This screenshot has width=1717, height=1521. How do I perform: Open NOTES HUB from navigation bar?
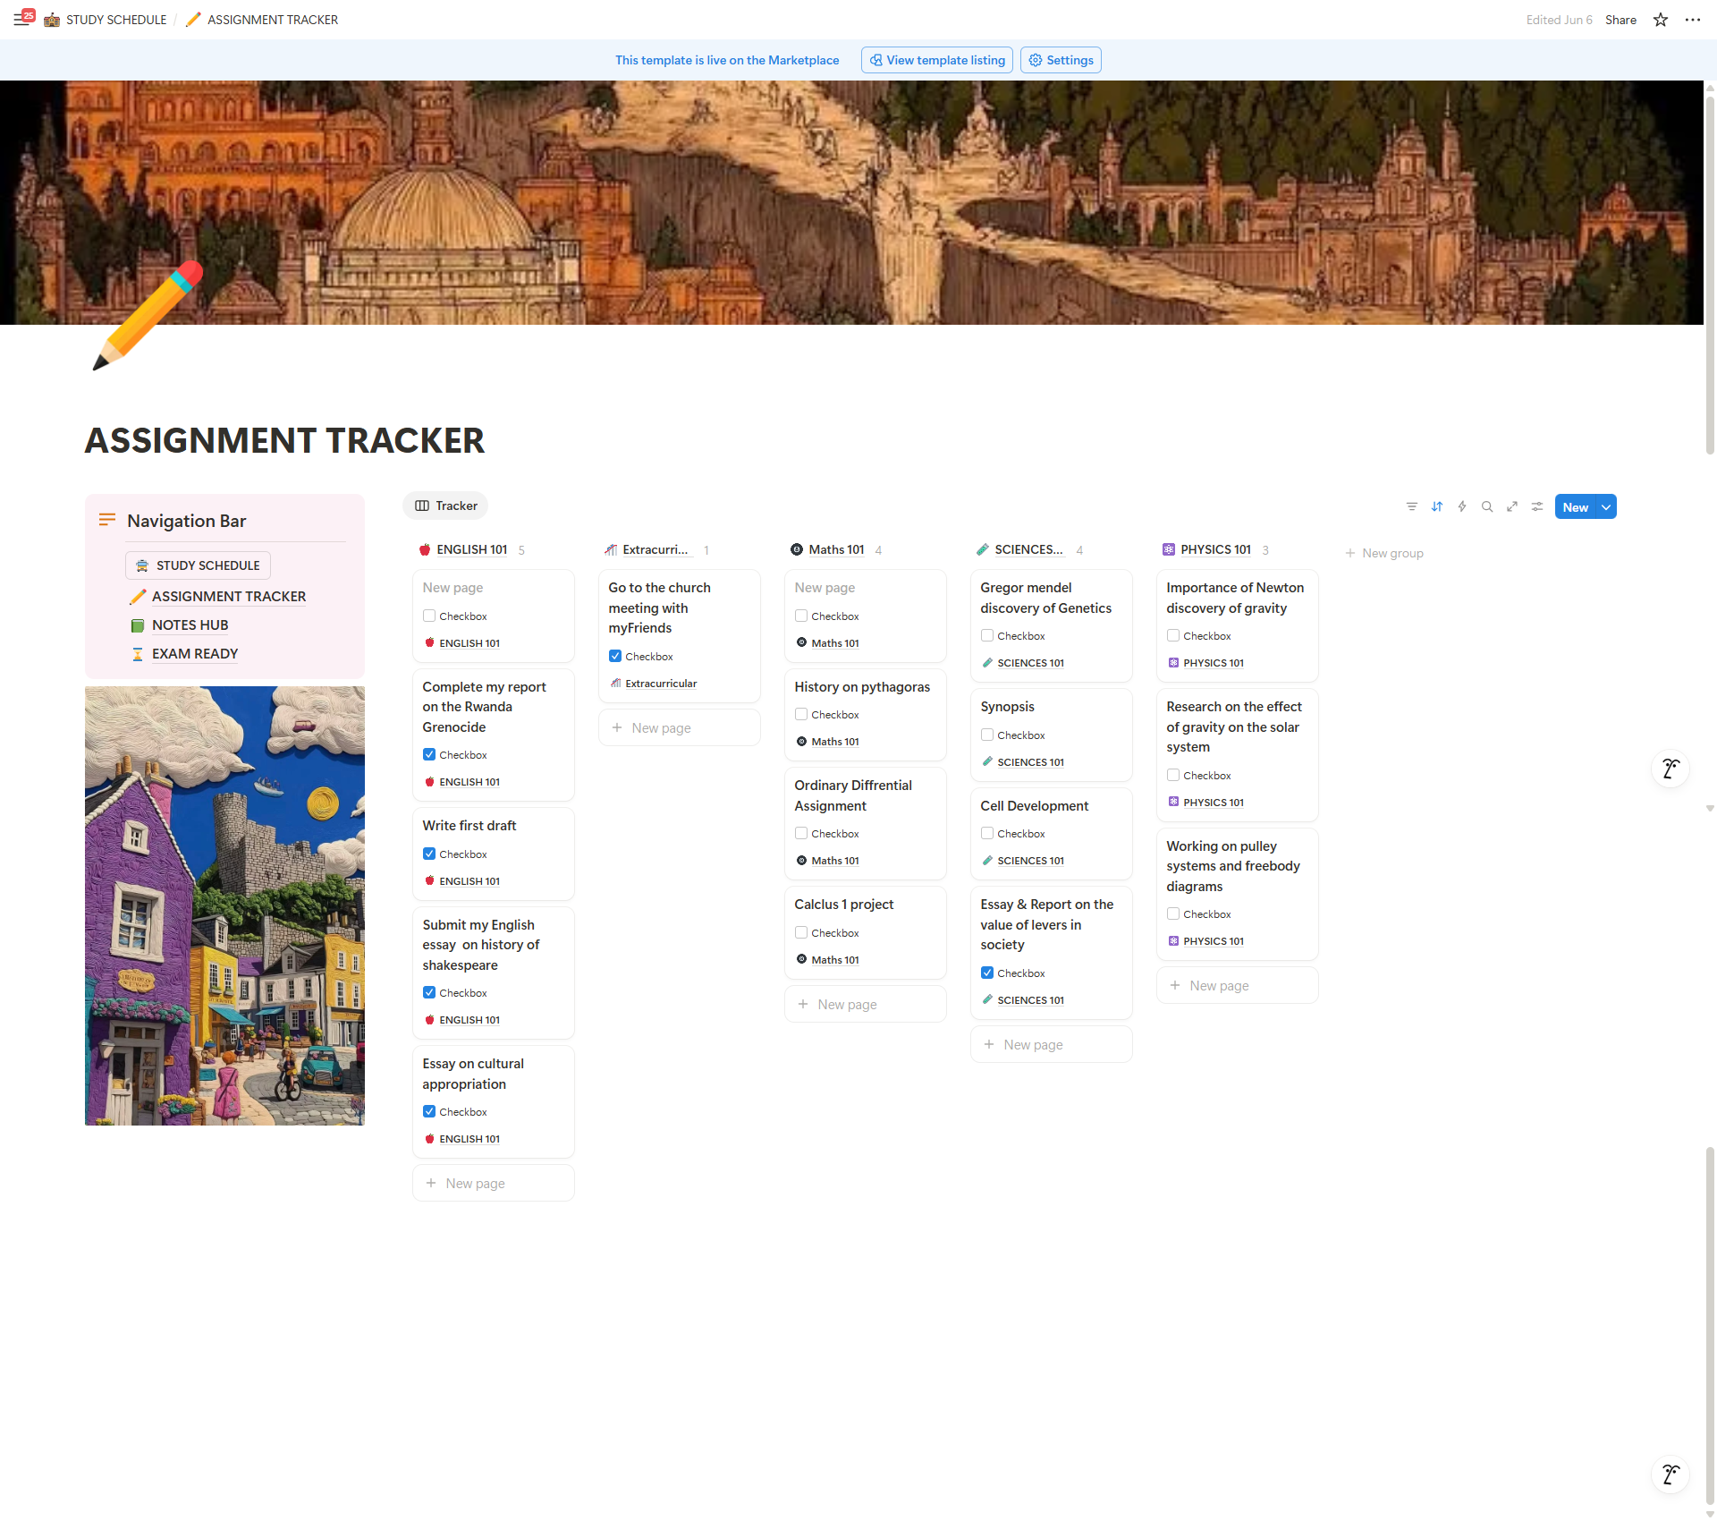click(x=190, y=625)
